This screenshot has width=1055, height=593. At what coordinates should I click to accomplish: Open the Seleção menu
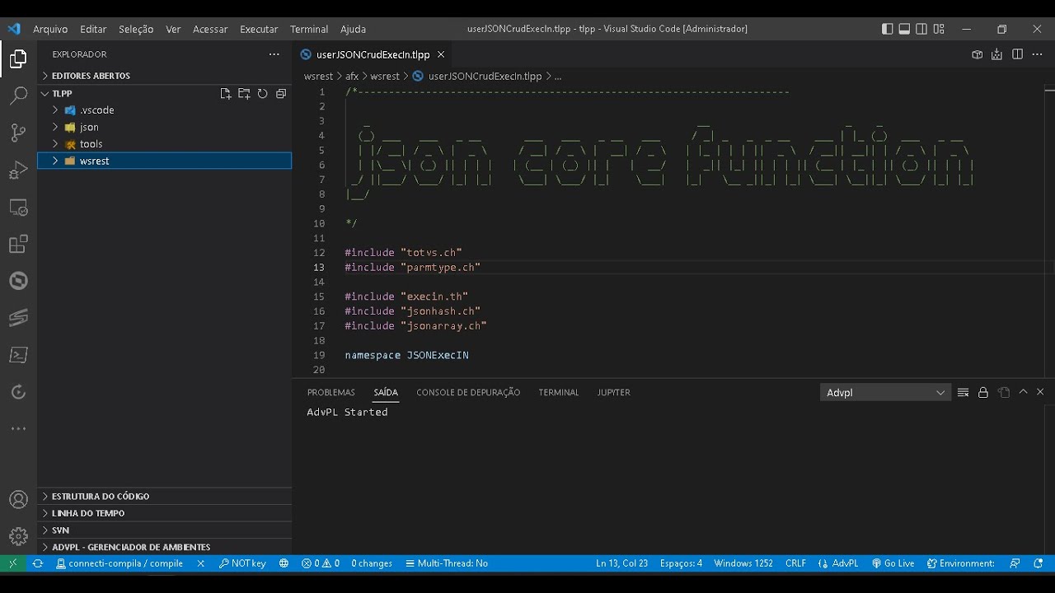click(136, 29)
